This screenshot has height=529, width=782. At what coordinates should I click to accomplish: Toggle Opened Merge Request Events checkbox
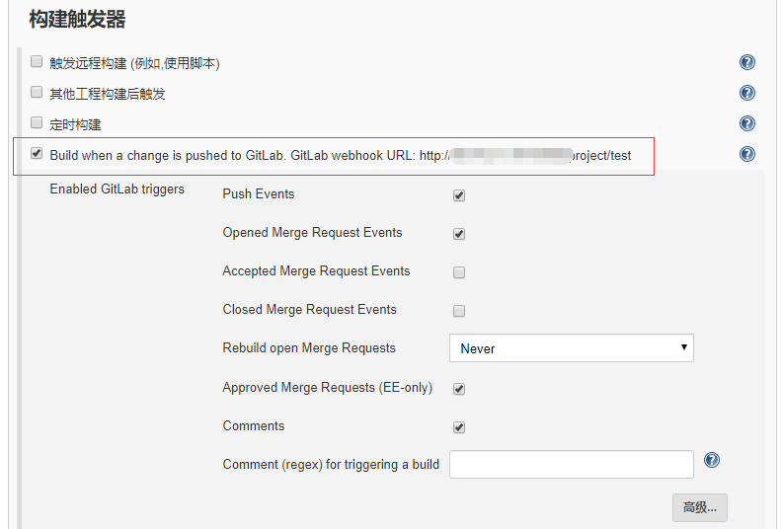[x=458, y=234]
